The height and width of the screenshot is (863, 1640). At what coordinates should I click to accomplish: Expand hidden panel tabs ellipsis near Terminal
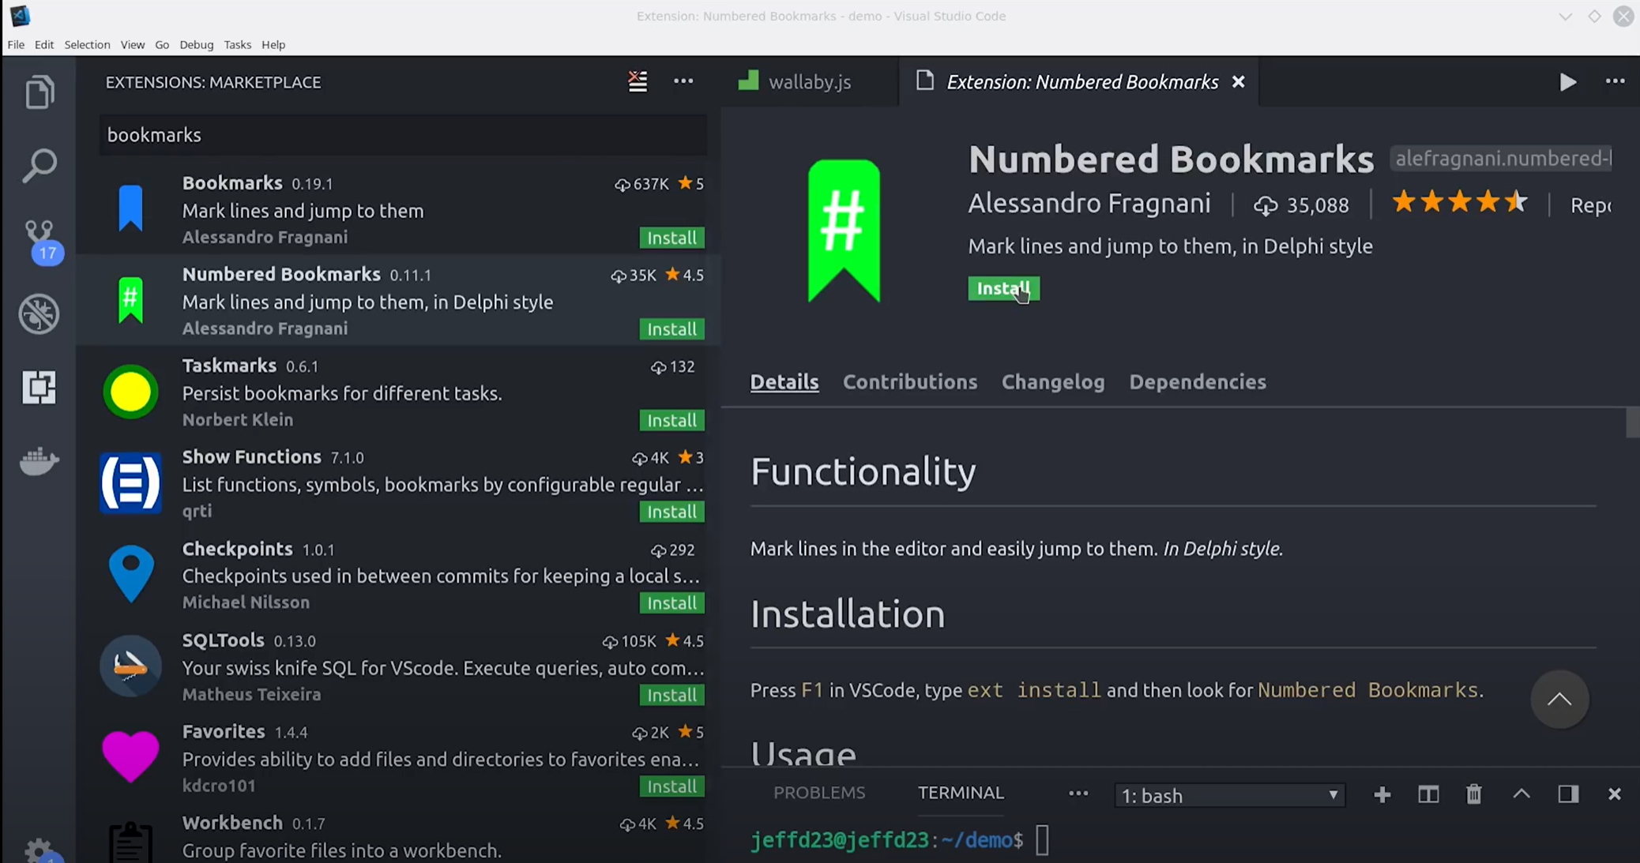[x=1078, y=794]
